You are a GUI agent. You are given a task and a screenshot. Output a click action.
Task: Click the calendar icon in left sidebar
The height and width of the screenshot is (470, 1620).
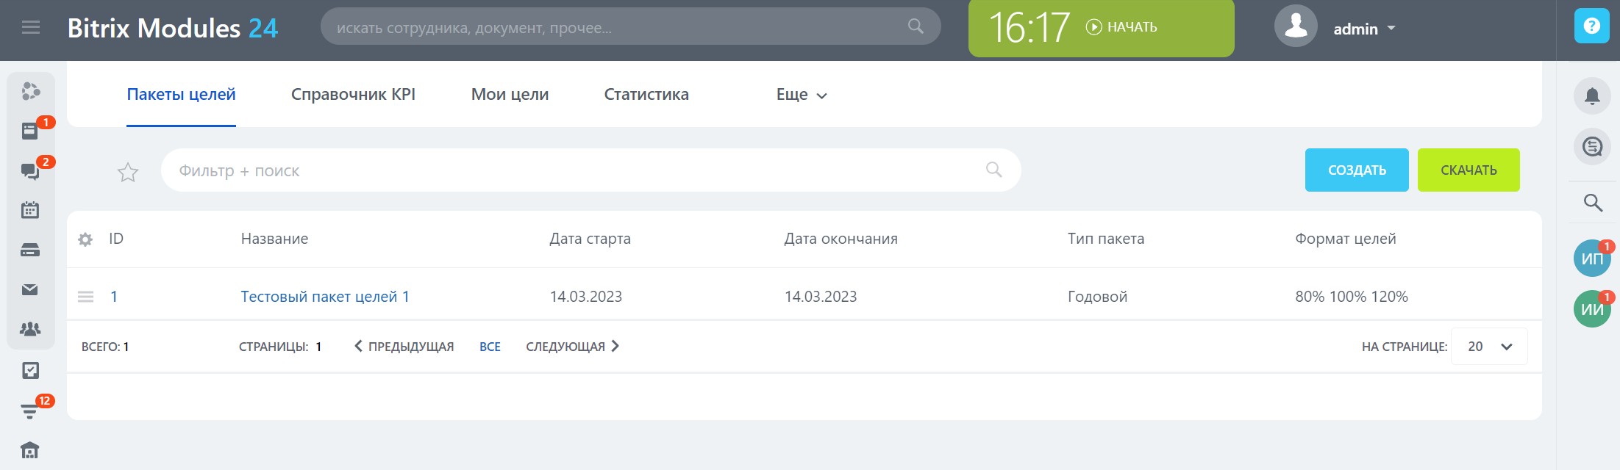click(x=30, y=210)
